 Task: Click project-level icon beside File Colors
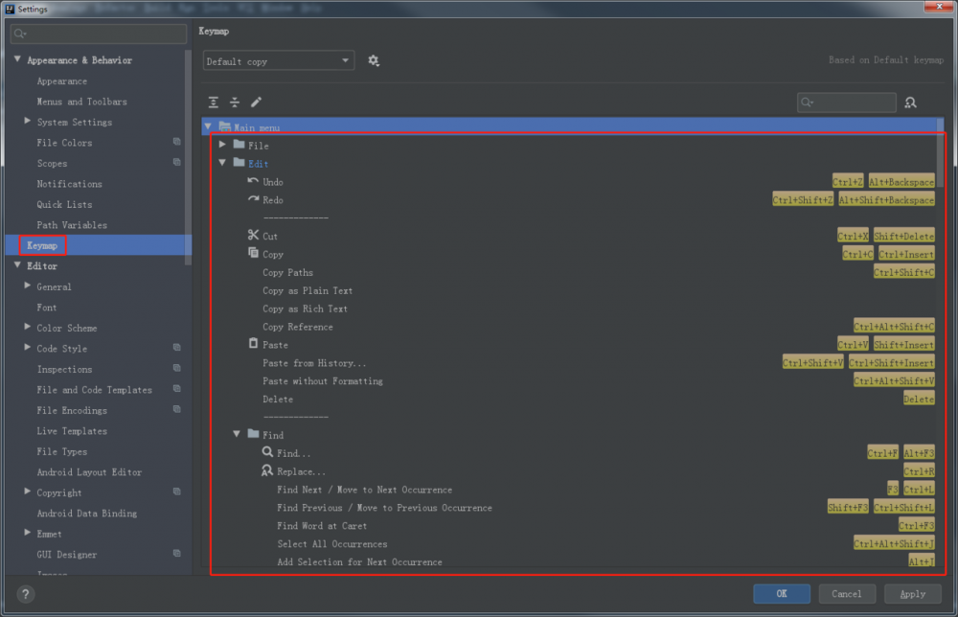click(176, 142)
